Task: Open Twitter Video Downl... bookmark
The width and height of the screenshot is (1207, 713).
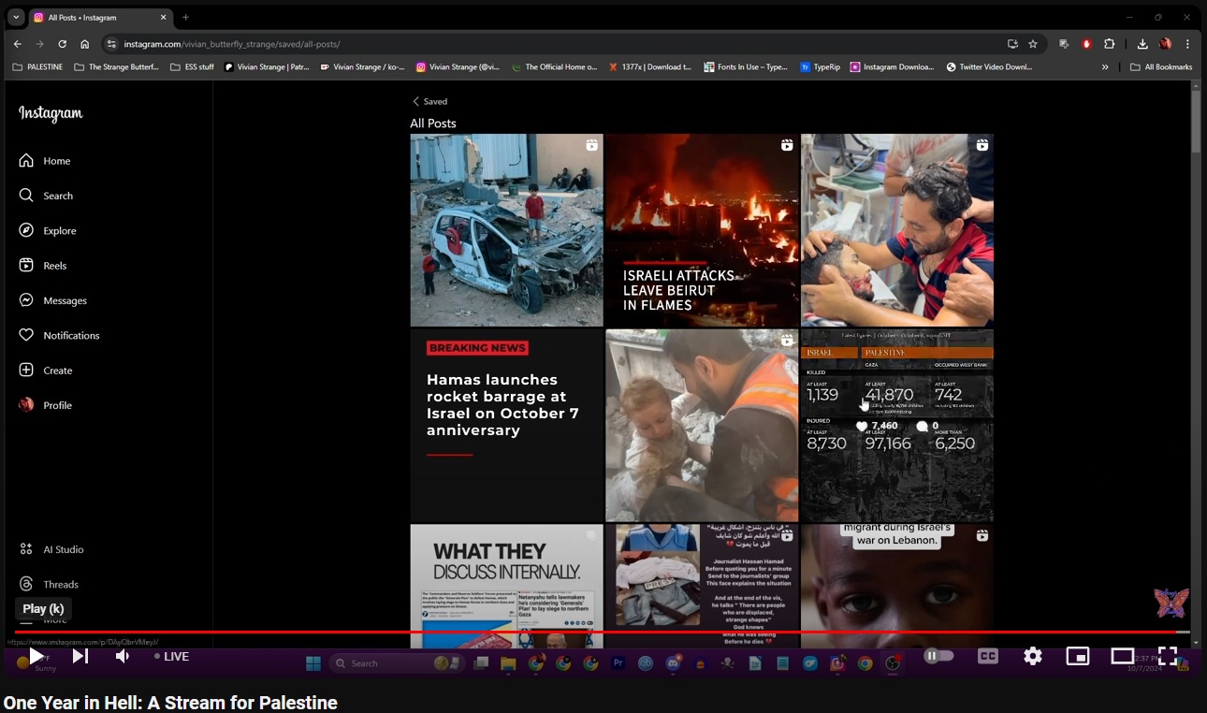Action: point(989,67)
